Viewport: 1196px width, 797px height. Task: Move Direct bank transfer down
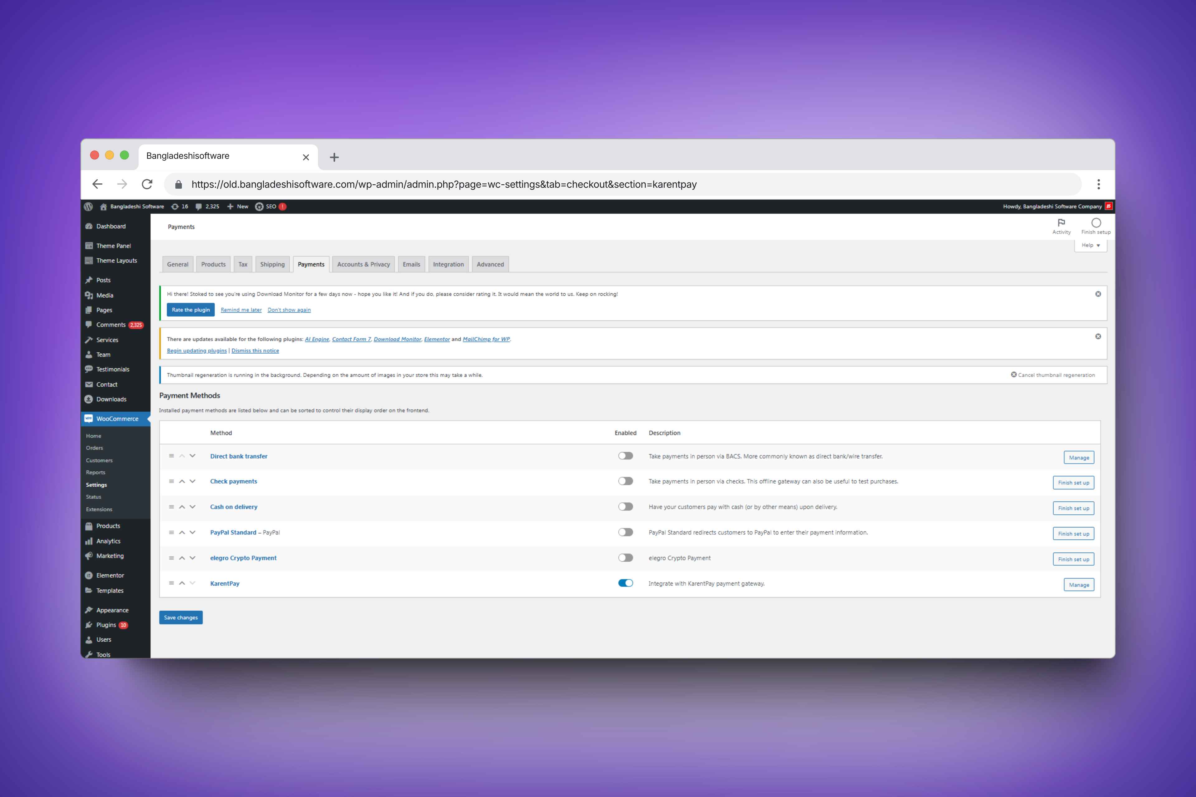192,456
